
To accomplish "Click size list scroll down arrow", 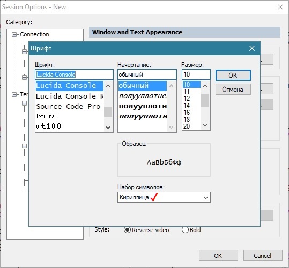I will click(x=205, y=125).
